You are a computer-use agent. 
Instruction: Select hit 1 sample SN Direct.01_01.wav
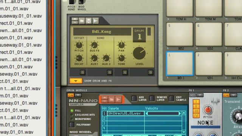tap(126, 113)
